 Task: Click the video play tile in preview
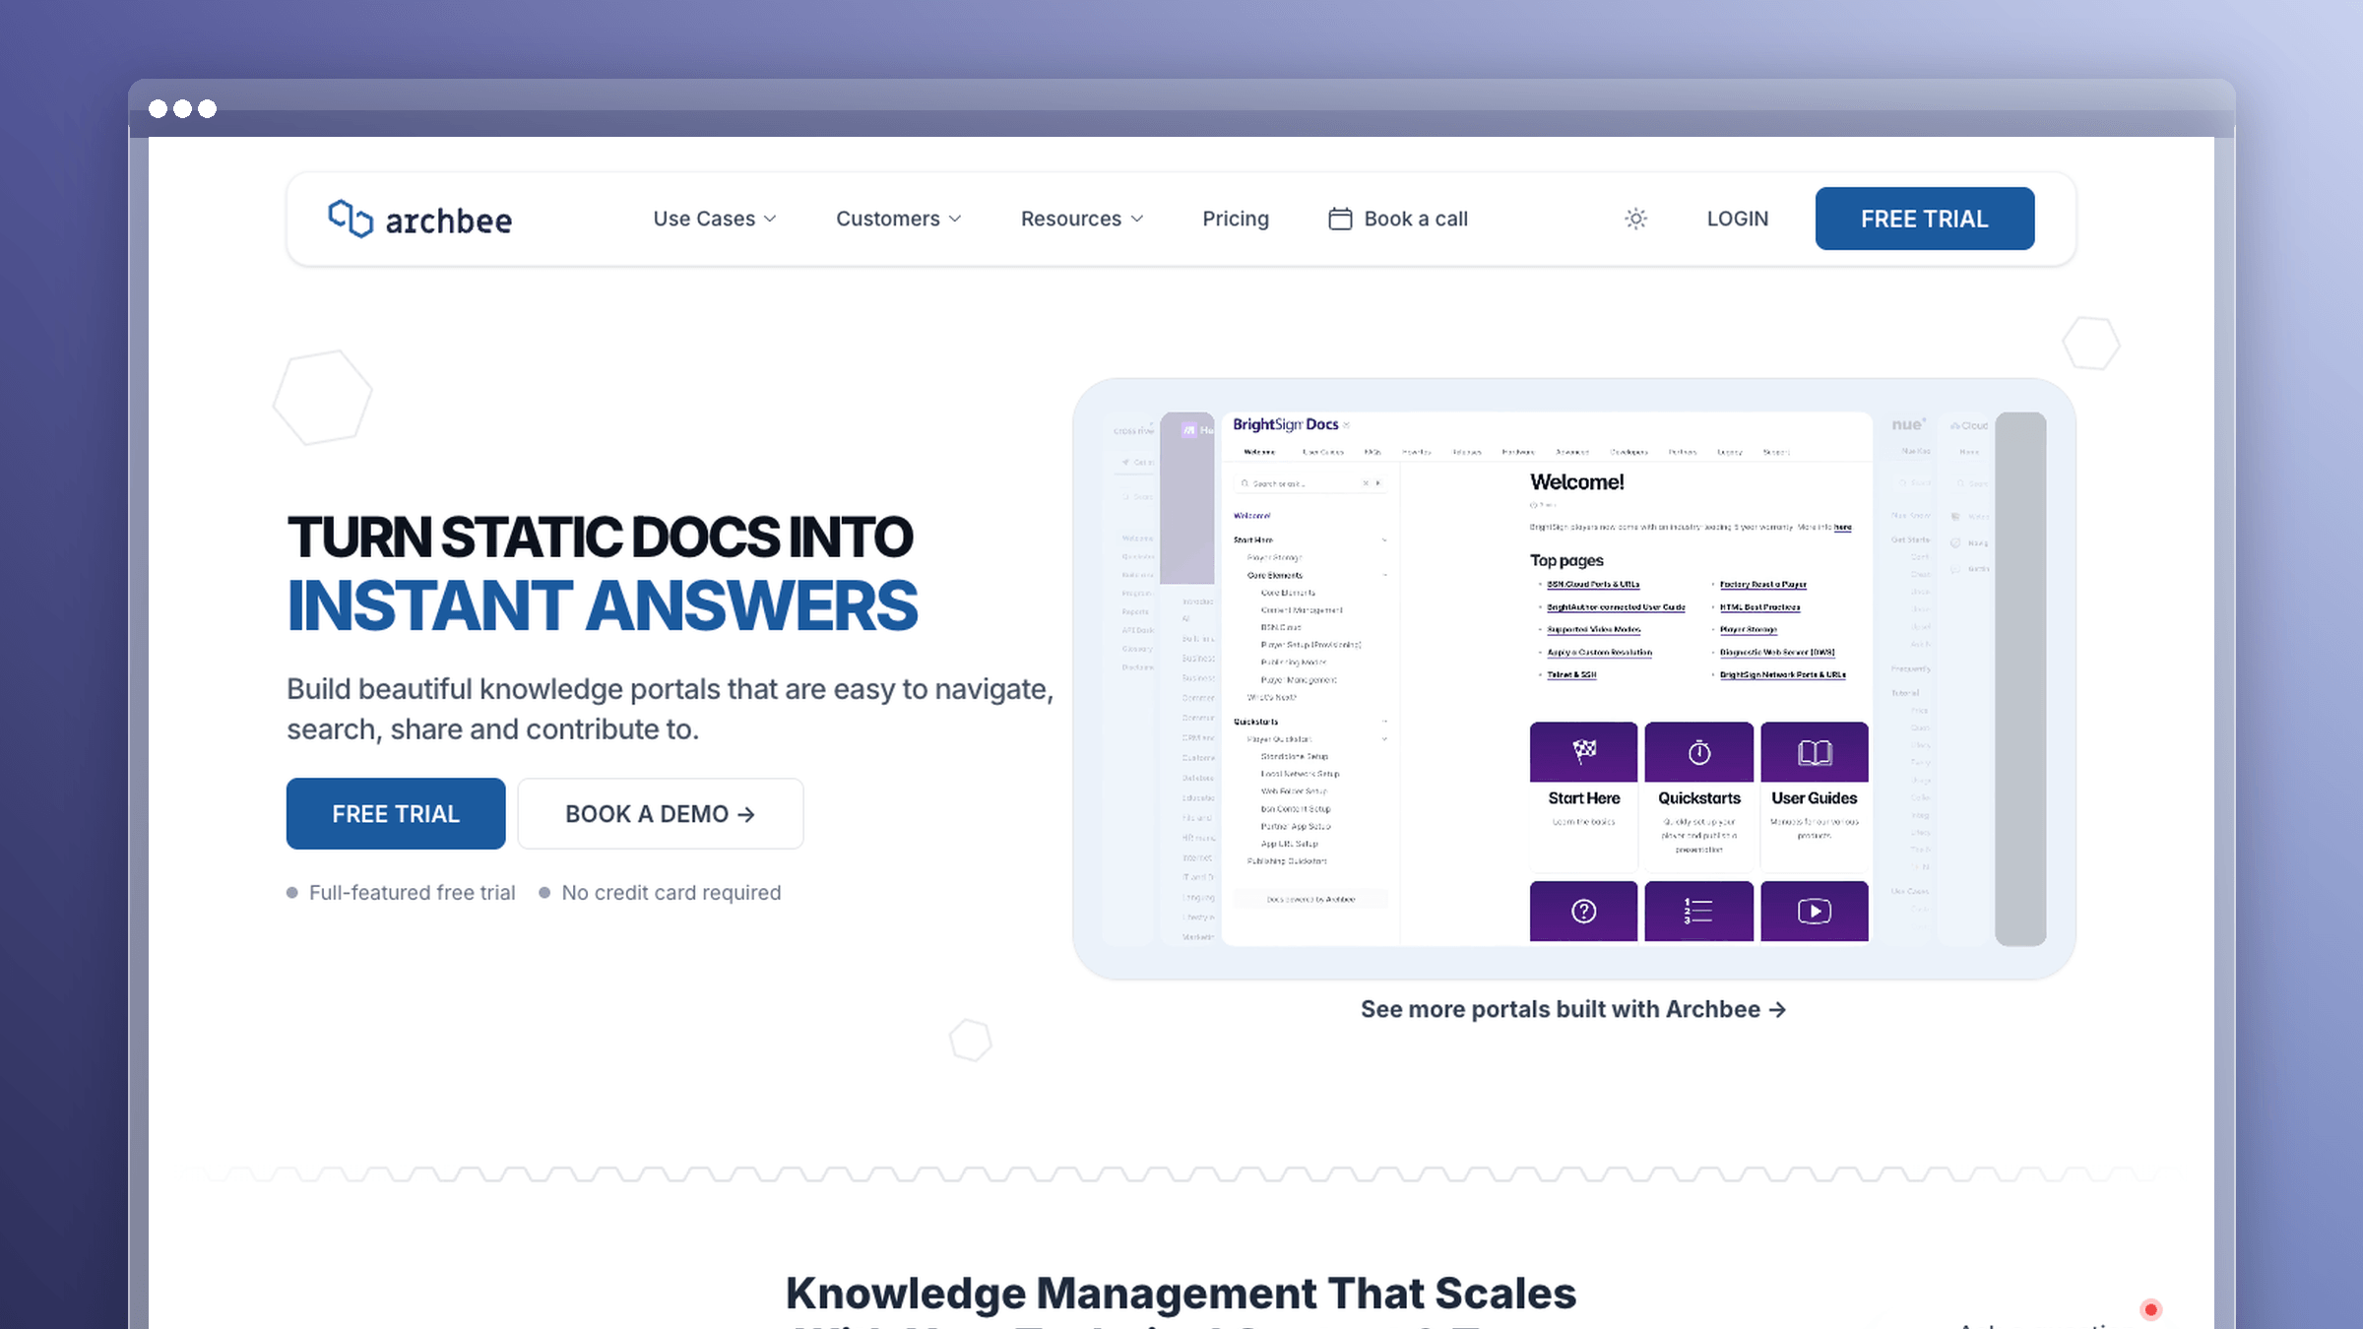click(x=1814, y=911)
